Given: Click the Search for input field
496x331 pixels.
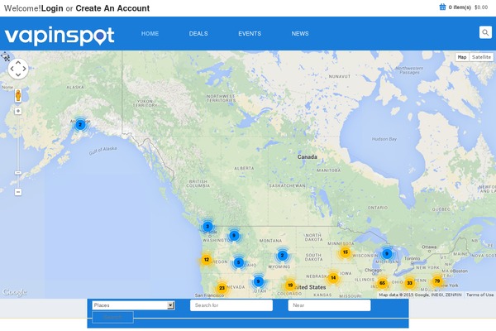Looking at the screenshot, I should click(x=231, y=305).
